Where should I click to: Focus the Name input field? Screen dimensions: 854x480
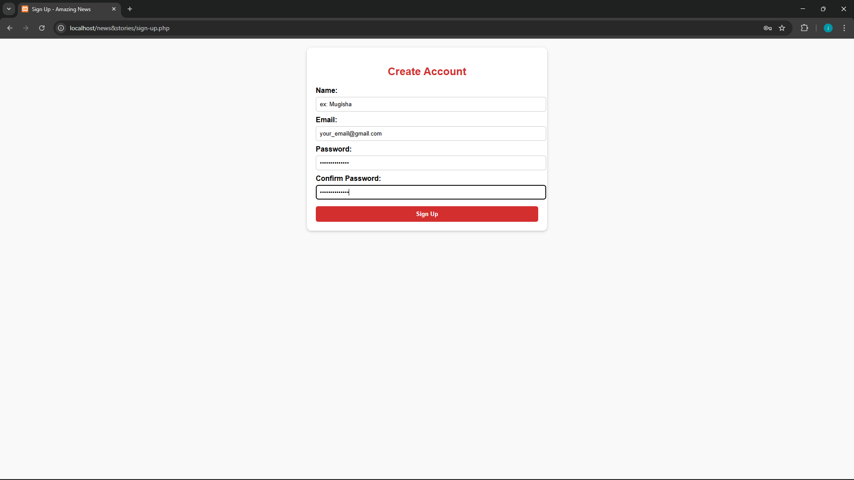(x=431, y=104)
